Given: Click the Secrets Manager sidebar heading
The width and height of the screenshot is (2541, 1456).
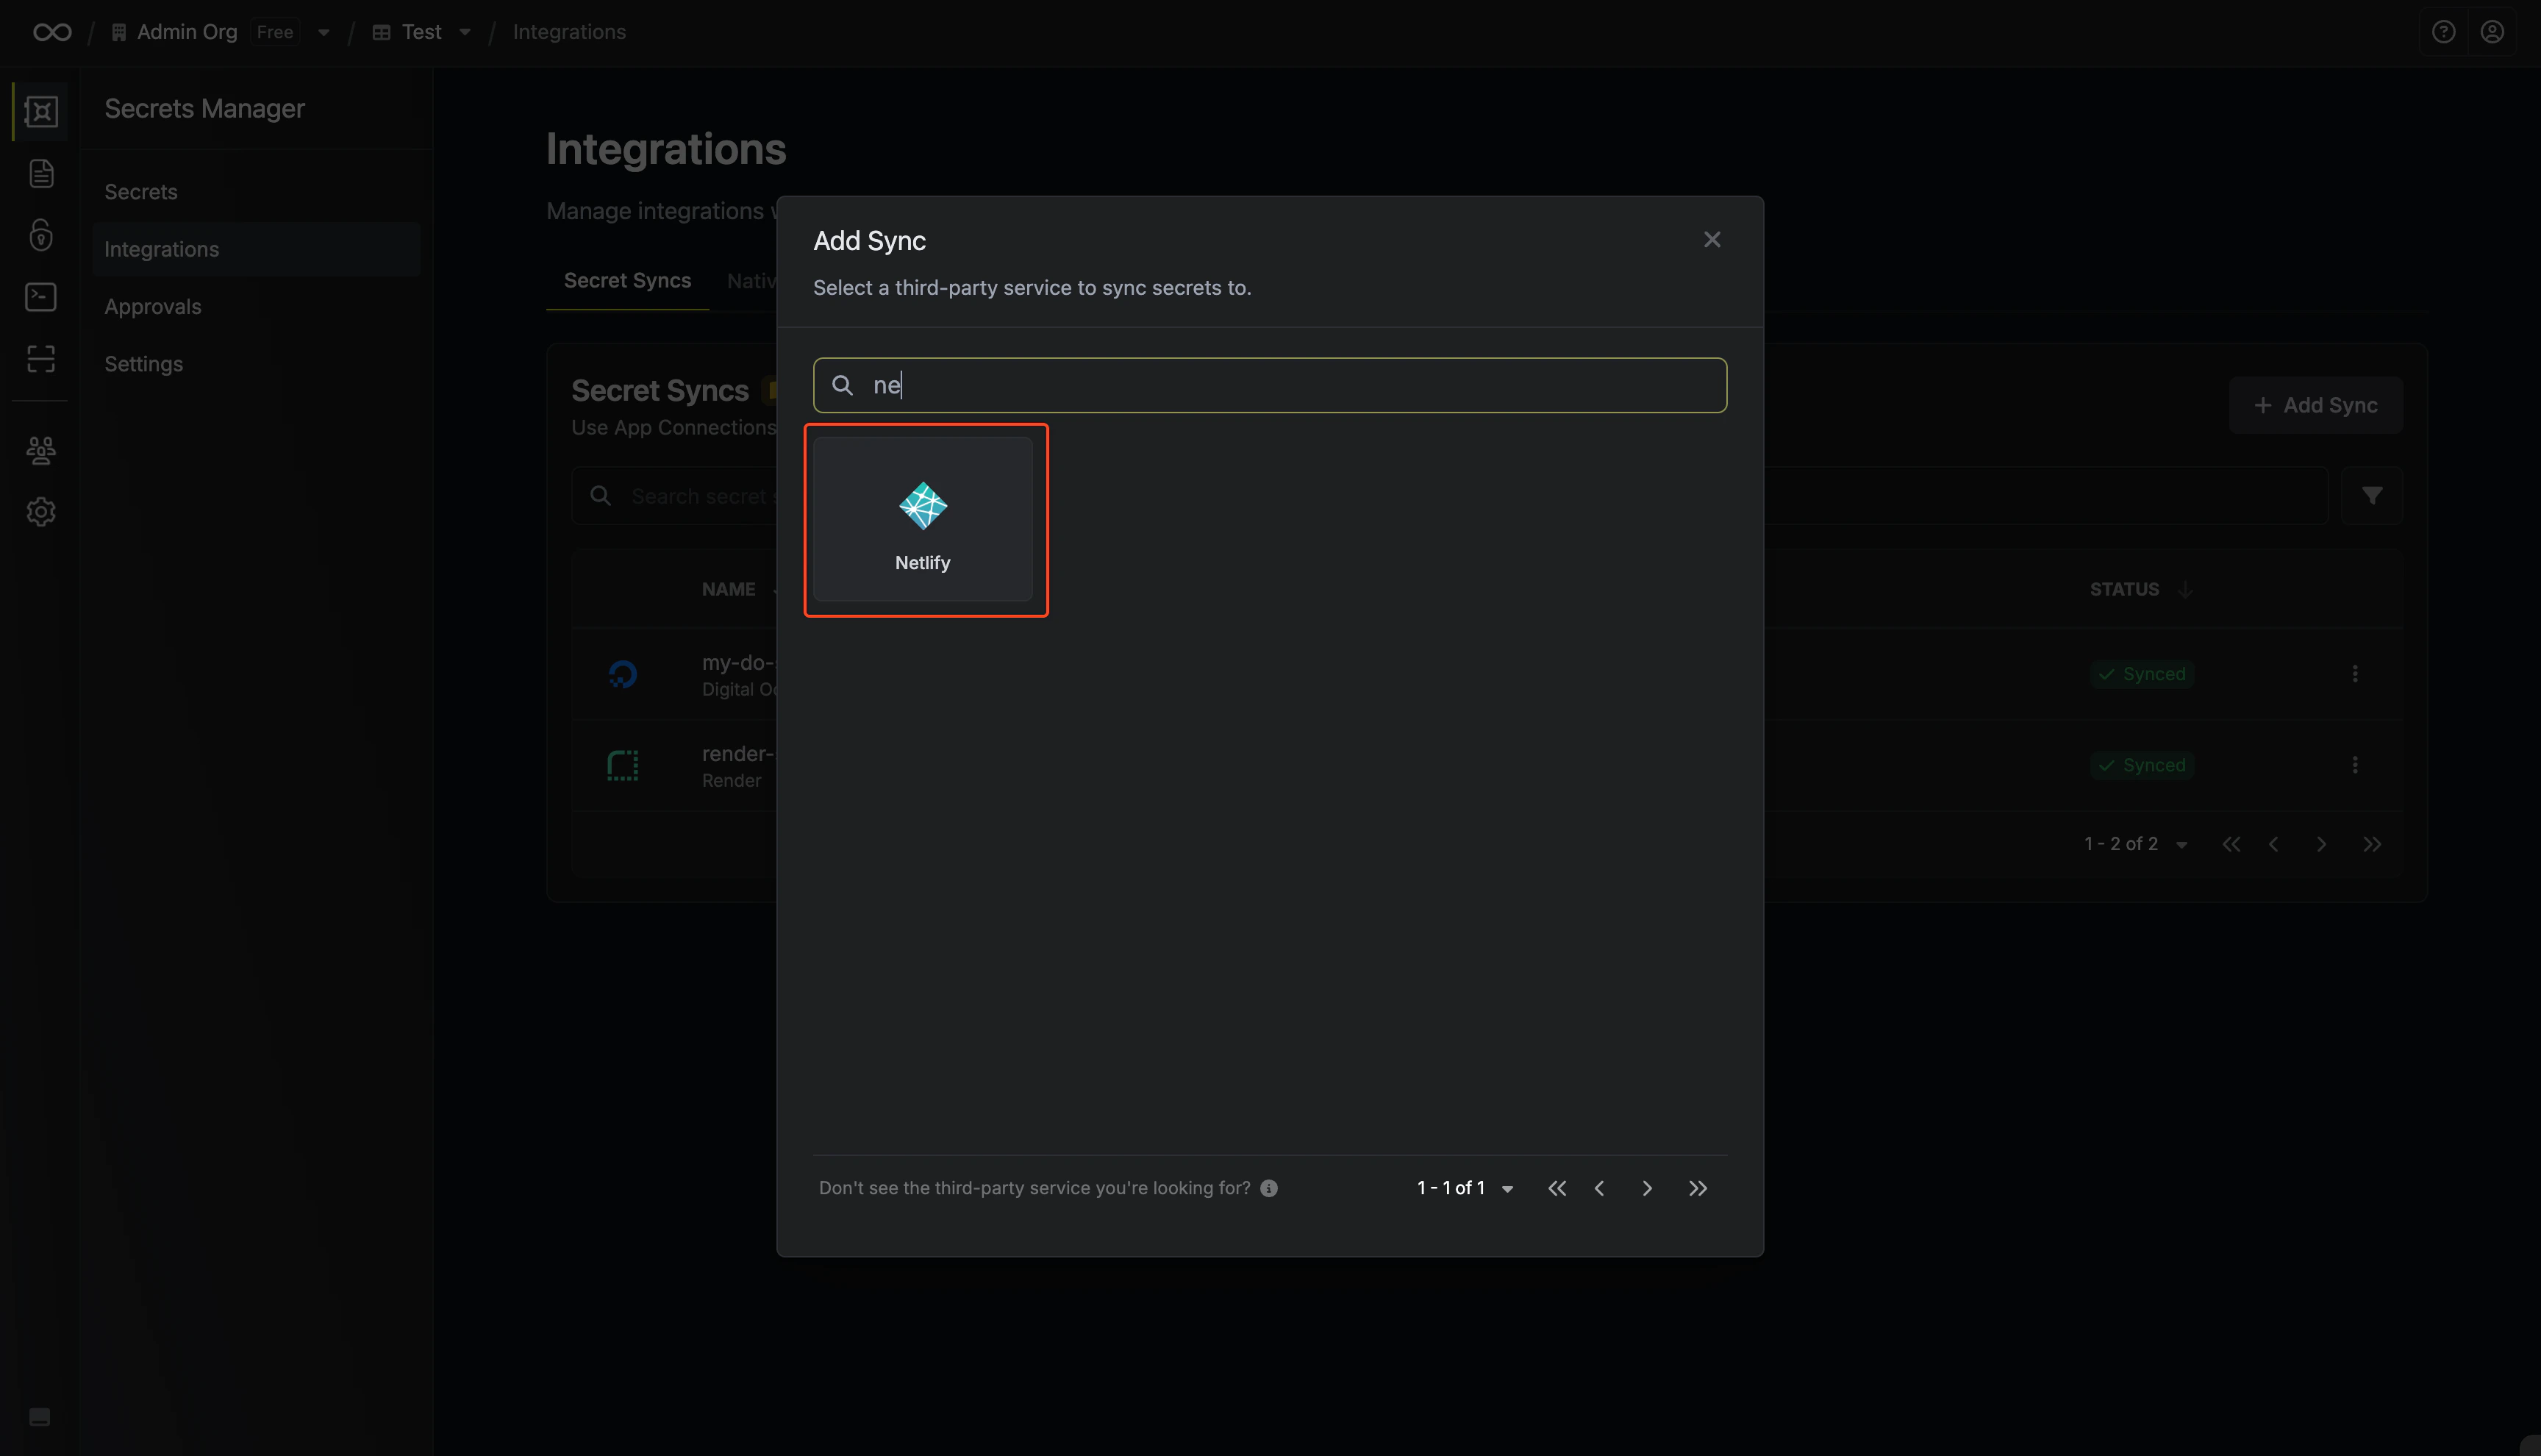Looking at the screenshot, I should (204, 109).
